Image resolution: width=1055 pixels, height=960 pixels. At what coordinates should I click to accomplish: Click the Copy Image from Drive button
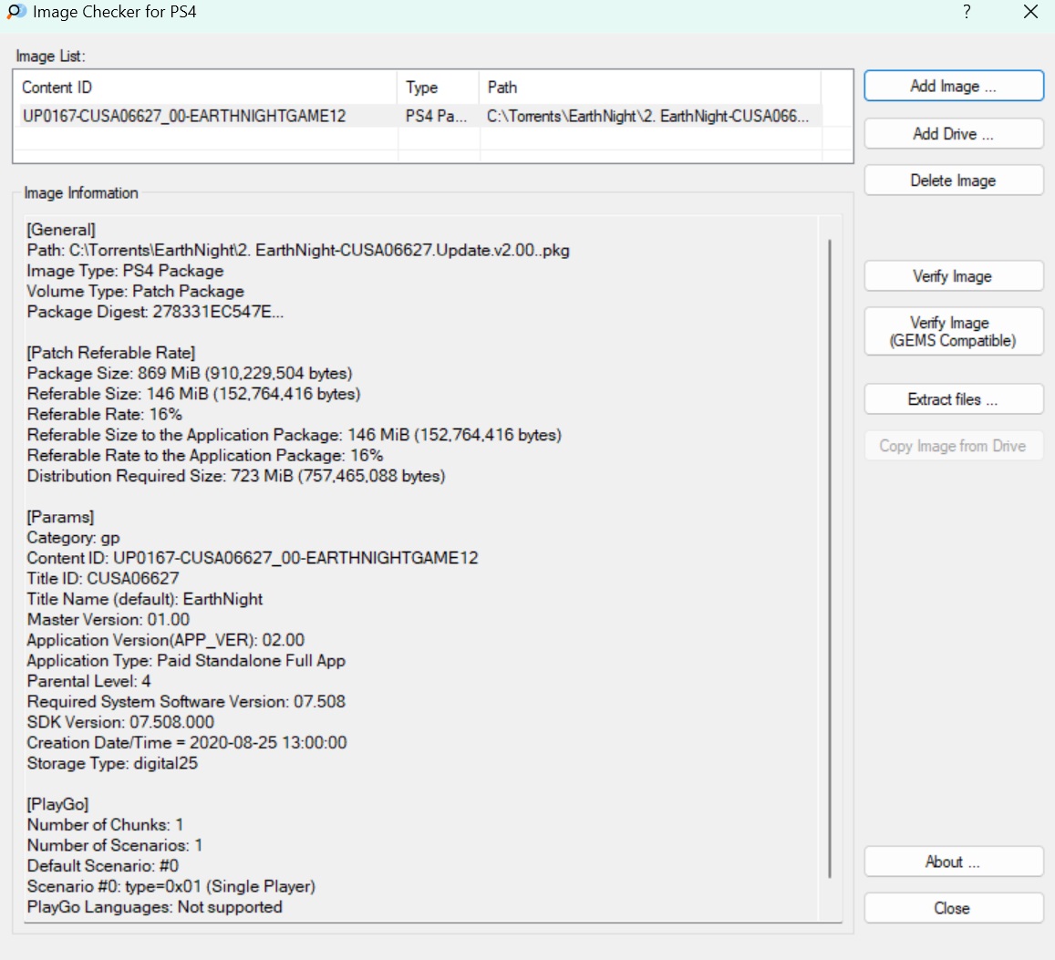tap(953, 446)
